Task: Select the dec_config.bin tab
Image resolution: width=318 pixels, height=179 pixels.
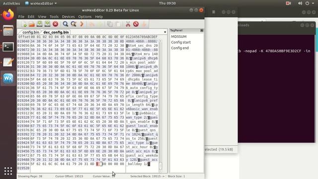Action: [x=56, y=32]
